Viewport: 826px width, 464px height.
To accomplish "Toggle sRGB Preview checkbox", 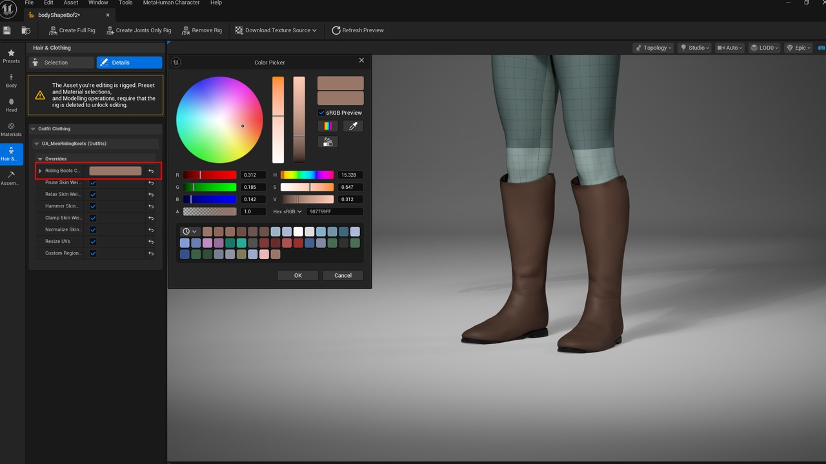I will (x=321, y=113).
